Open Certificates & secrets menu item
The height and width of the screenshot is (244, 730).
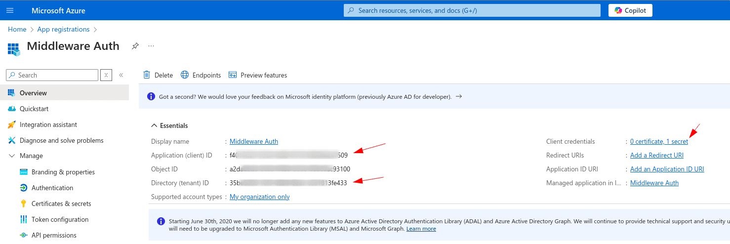coord(61,203)
